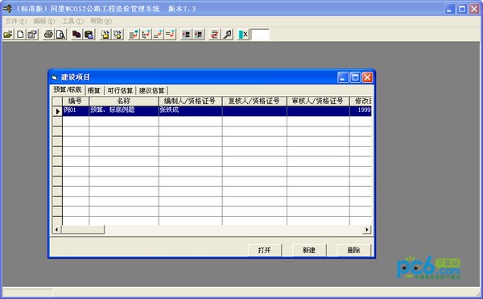
Task: Click the horizontal scrollbar right arrow
Action: (x=366, y=230)
